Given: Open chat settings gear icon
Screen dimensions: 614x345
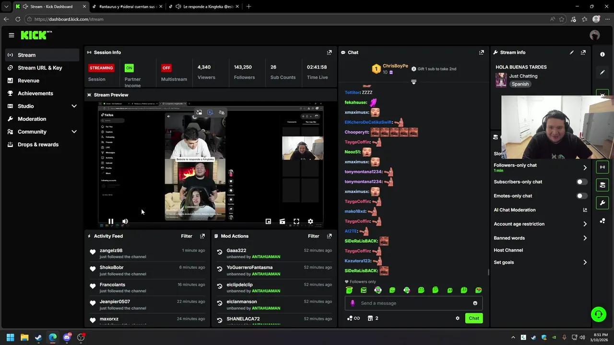Looking at the screenshot, I should pos(457,318).
